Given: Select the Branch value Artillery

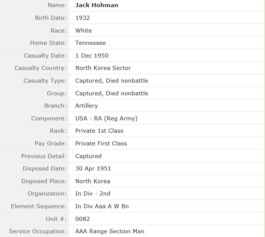Looking at the screenshot, I should click(87, 106).
